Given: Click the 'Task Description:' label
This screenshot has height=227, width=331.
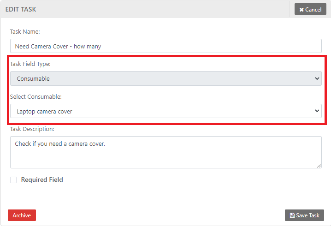Looking at the screenshot, I should [32, 129].
